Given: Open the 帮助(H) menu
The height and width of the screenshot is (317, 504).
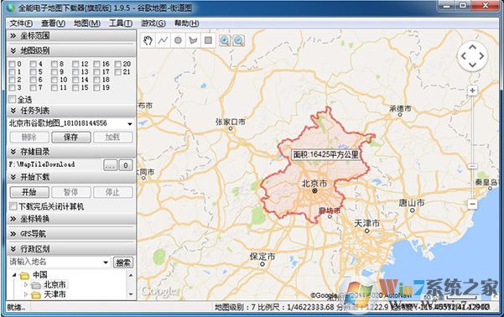Looking at the screenshot, I should [x=187, y=23].
